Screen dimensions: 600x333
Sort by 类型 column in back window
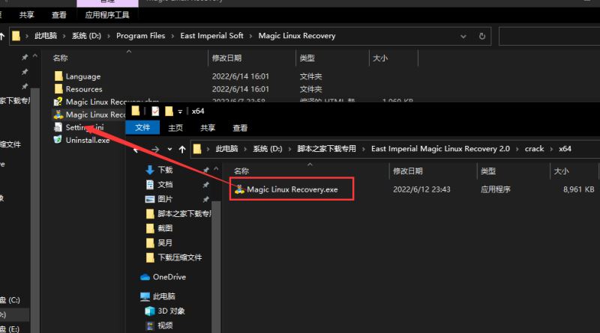point(307,58)
